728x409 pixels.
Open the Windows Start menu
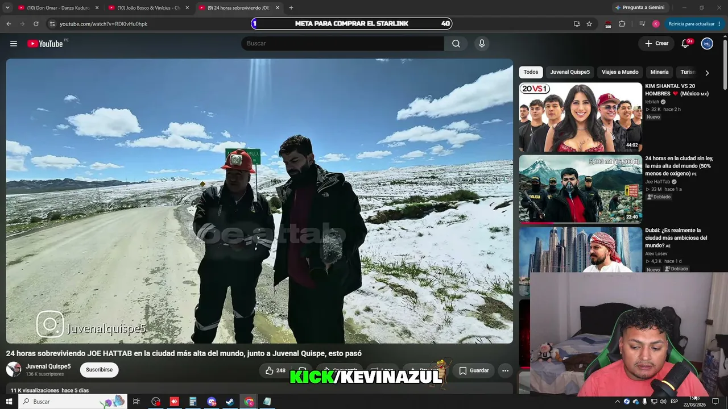point(9,402)
